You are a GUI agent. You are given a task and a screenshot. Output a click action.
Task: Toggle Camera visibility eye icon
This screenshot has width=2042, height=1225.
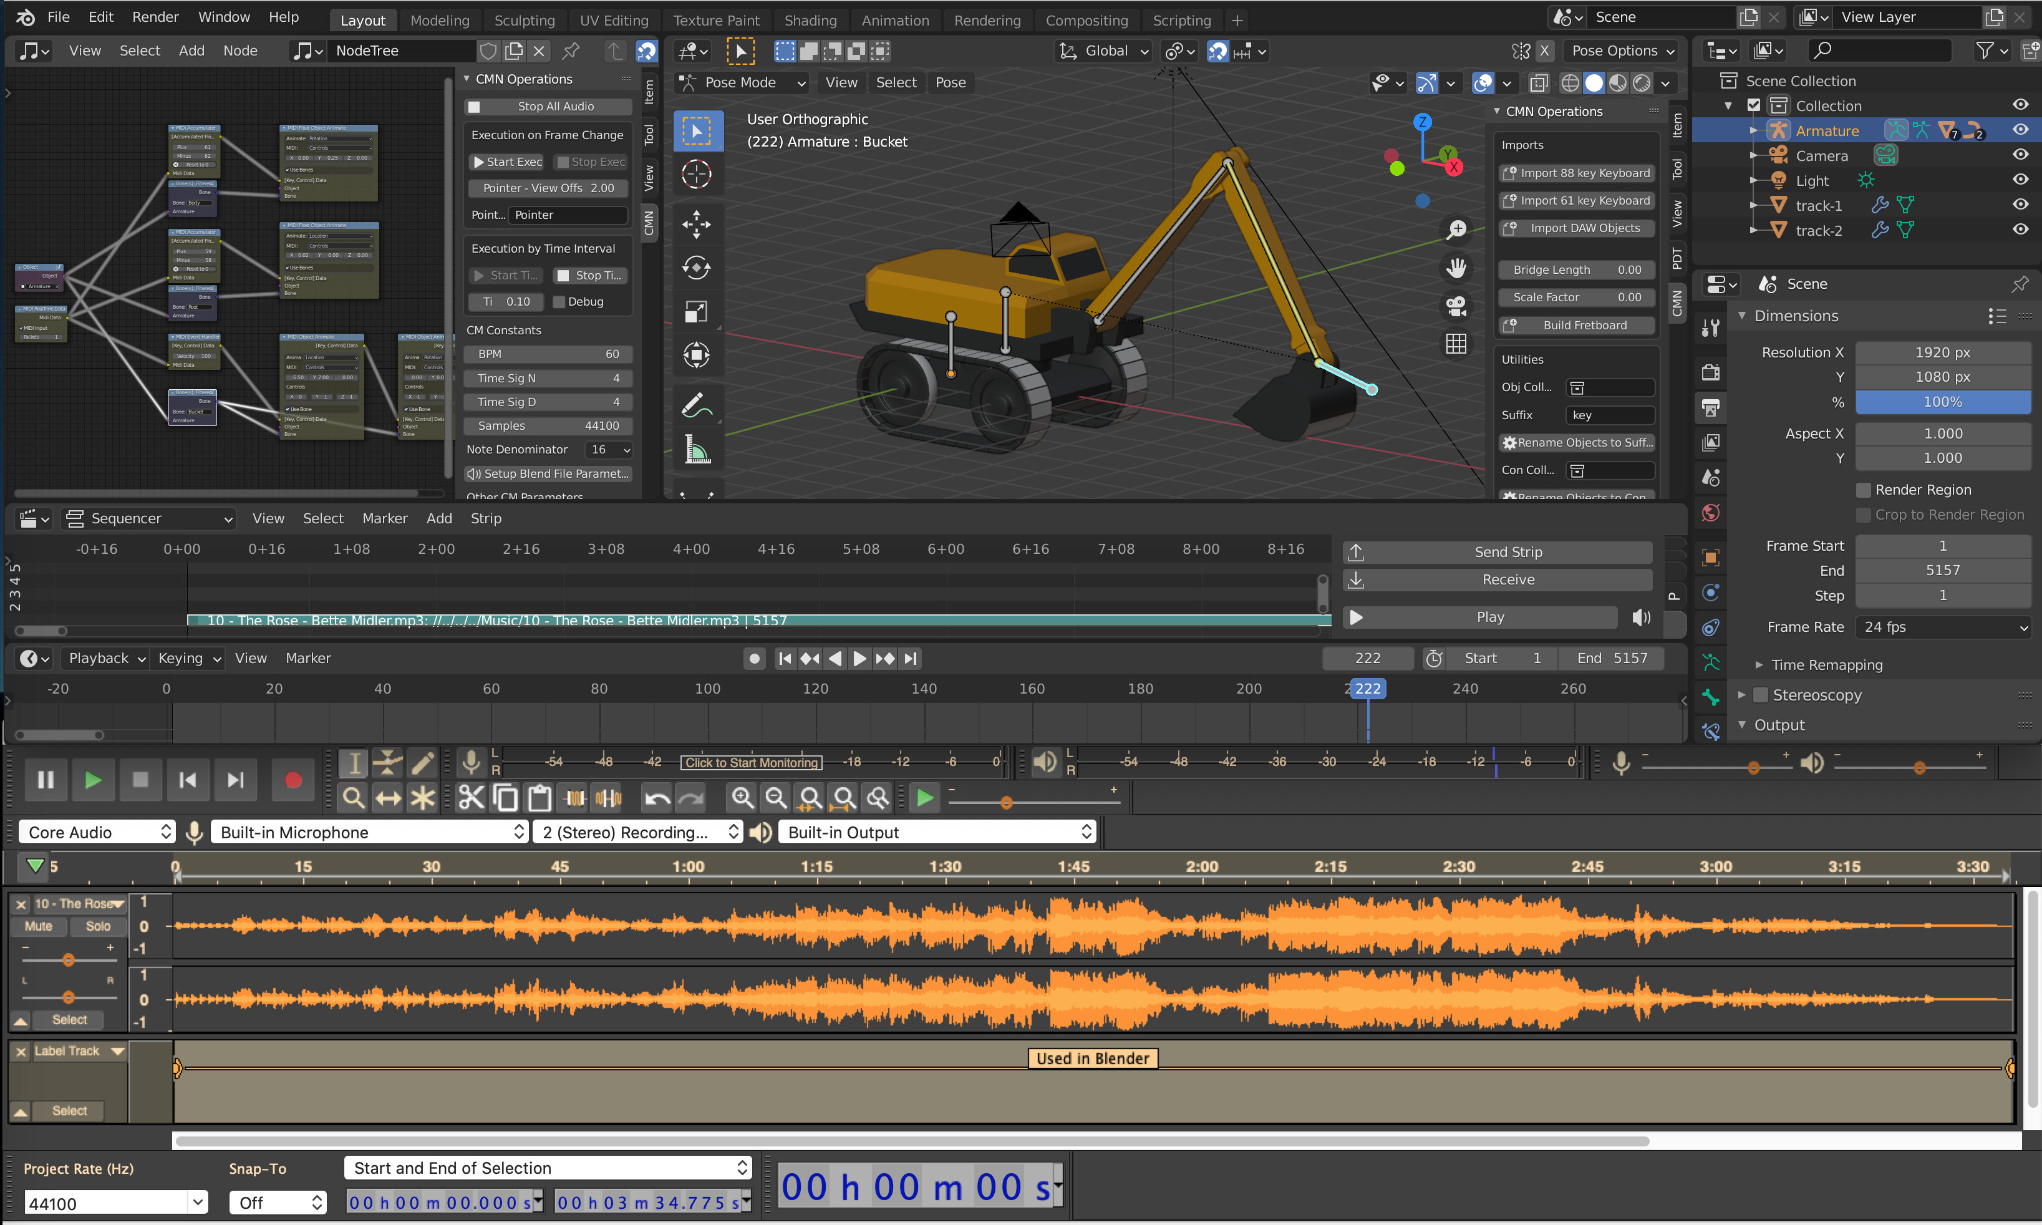point(2020,154)
